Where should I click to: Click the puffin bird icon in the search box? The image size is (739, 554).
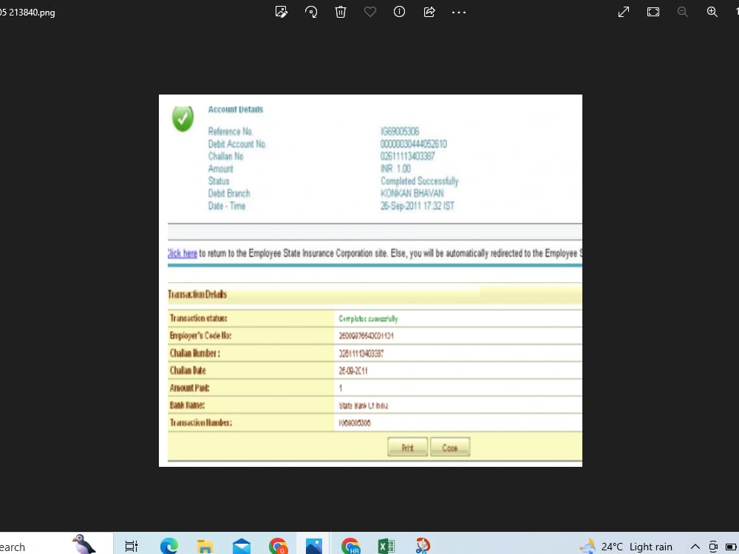coord(84,544)
